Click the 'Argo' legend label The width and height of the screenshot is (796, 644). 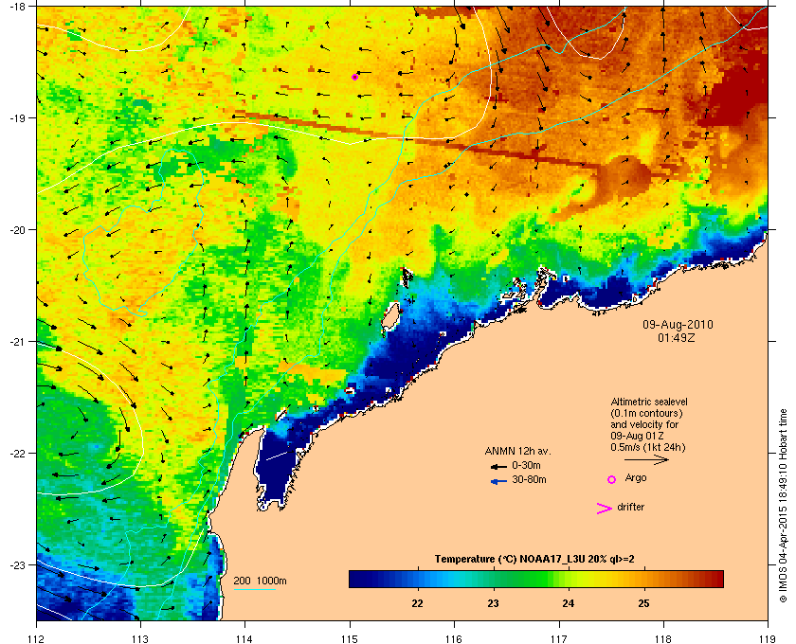[x=636, y=478]
